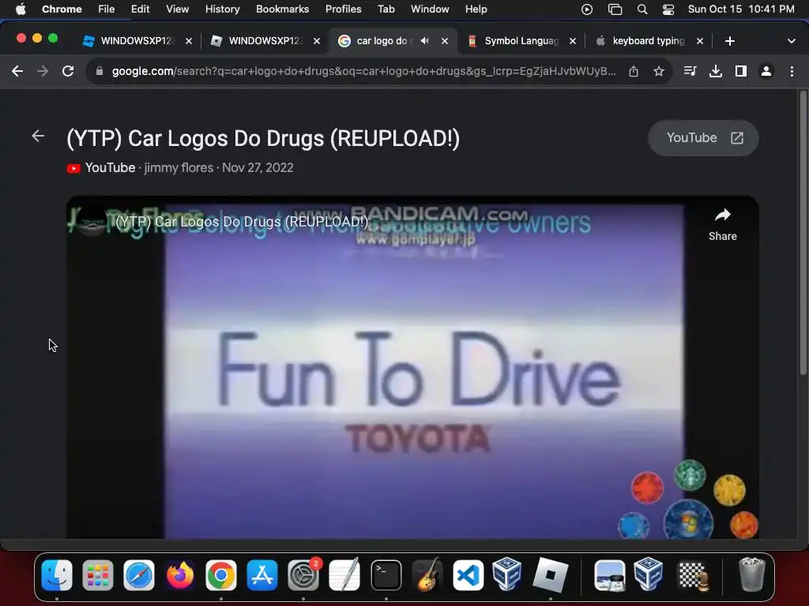Image resolution: width=809 pixels, height=606 pixels.
Task: Open the Window menu
Action: click(x=430, y=9)
